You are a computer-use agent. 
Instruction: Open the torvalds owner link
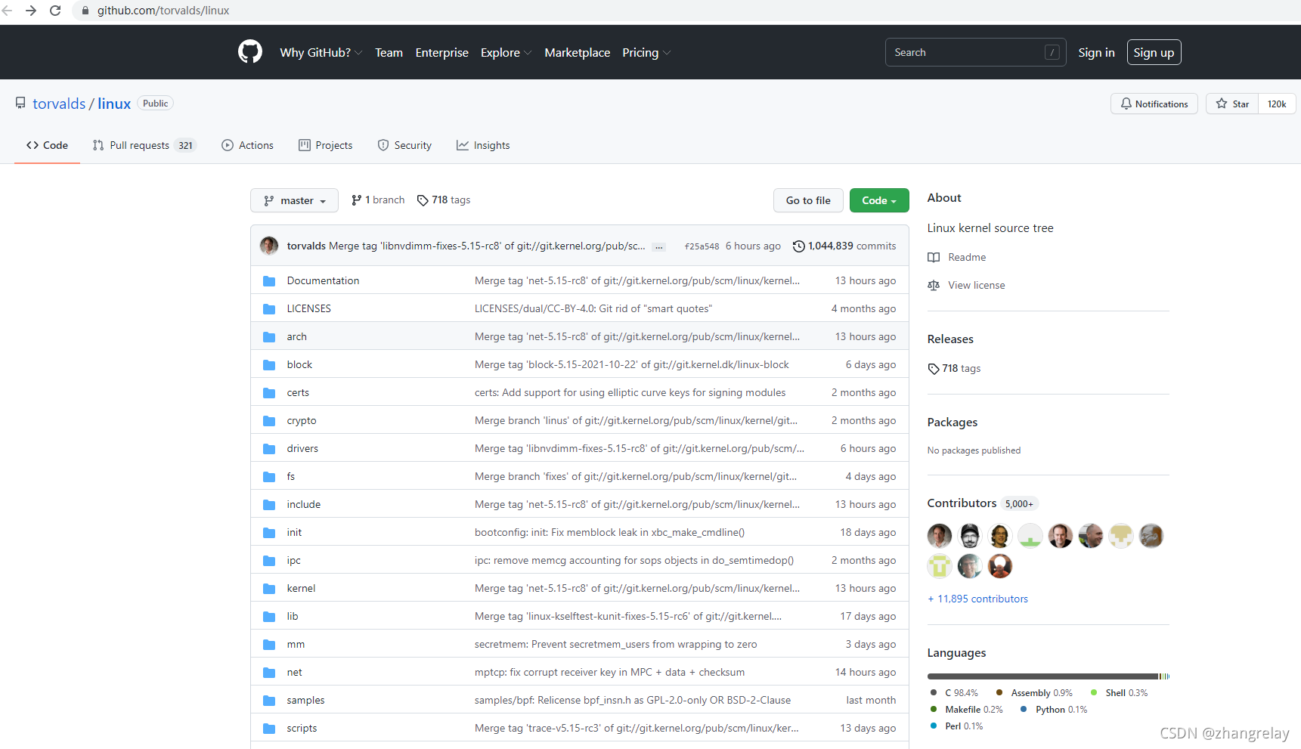[59, 104]
